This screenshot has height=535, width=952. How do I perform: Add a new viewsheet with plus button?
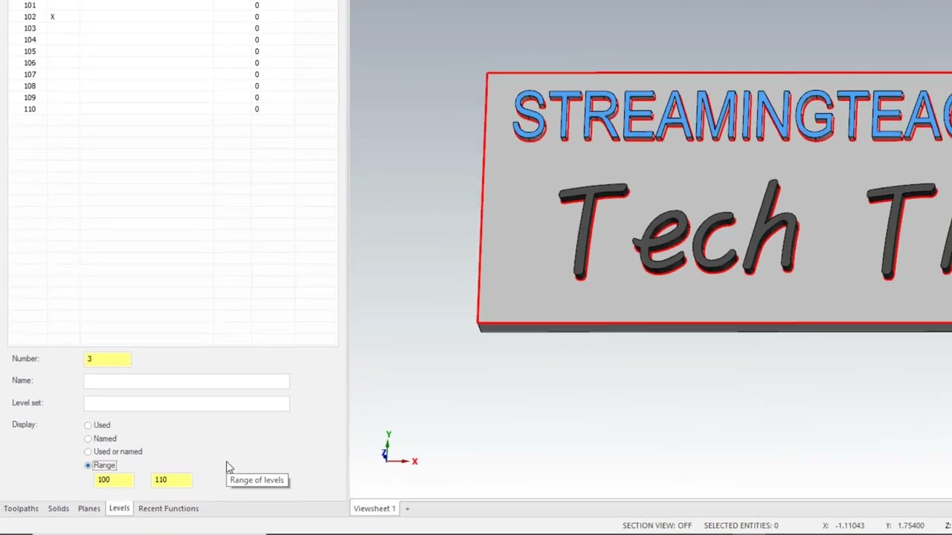tap(407, 508)
